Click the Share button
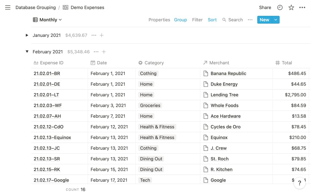The height and width of the screenshot is (194, 311). click(265, 7)
